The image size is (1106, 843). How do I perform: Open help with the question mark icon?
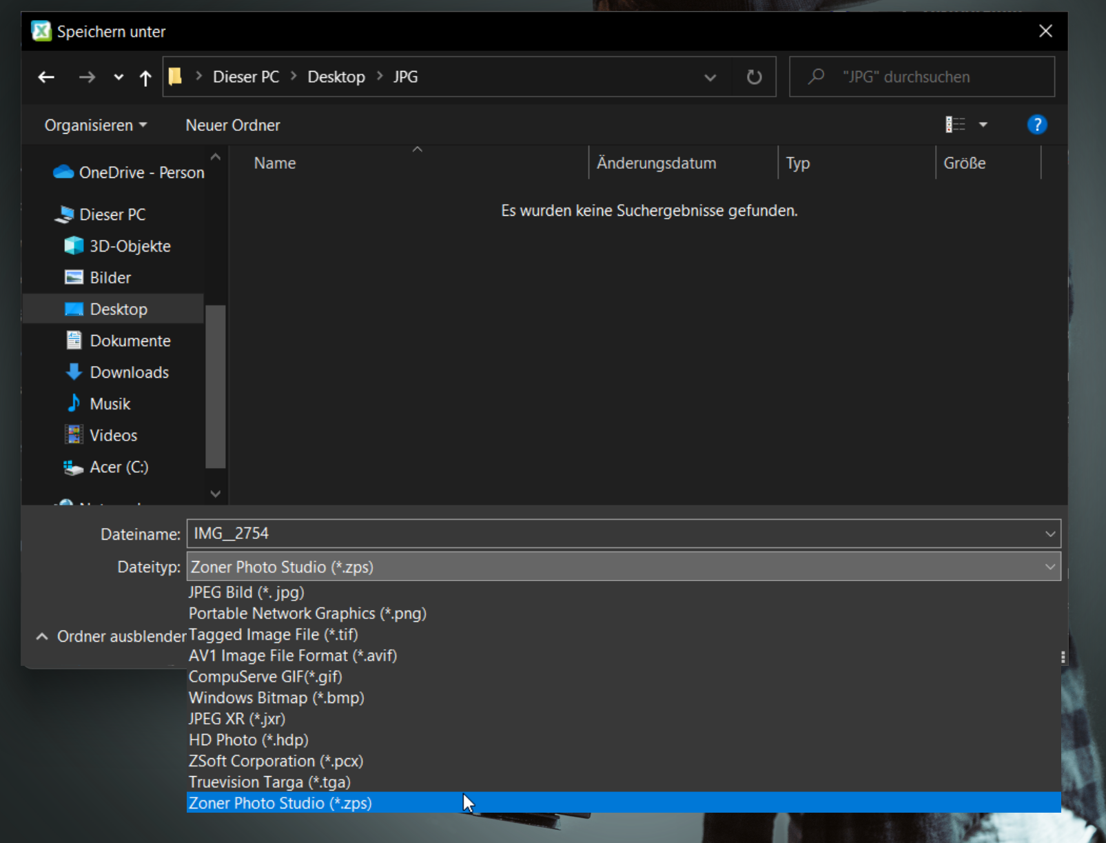(x=1036, y=125)
